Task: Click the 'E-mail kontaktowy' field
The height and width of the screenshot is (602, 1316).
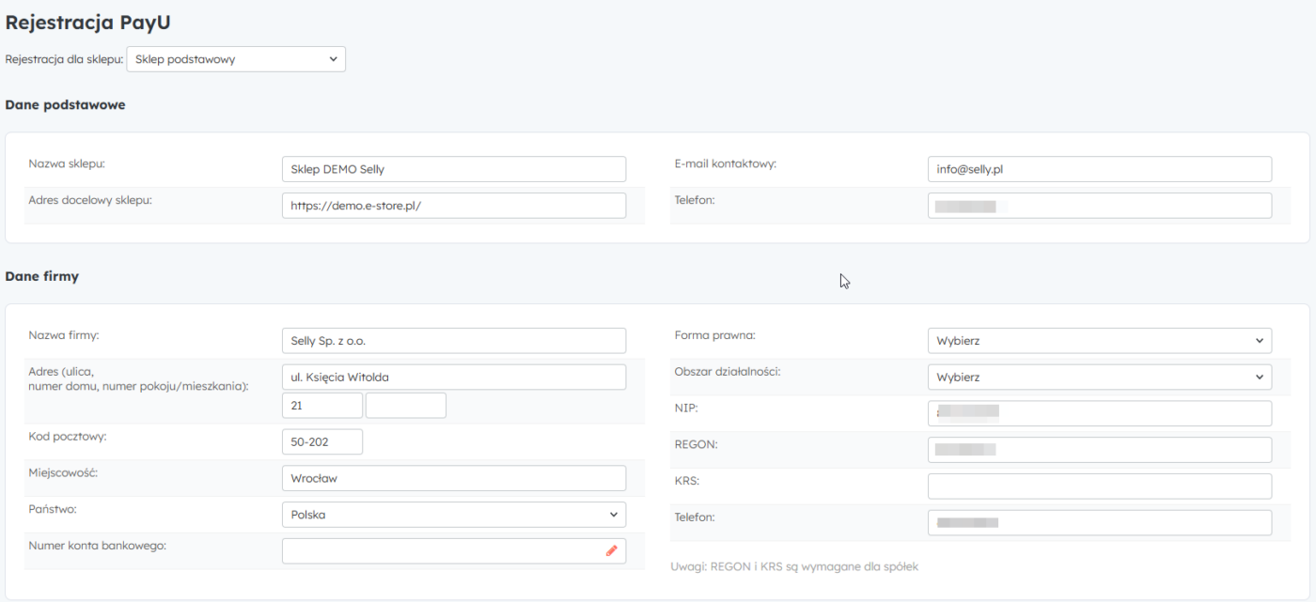Action: point(1099,169)
